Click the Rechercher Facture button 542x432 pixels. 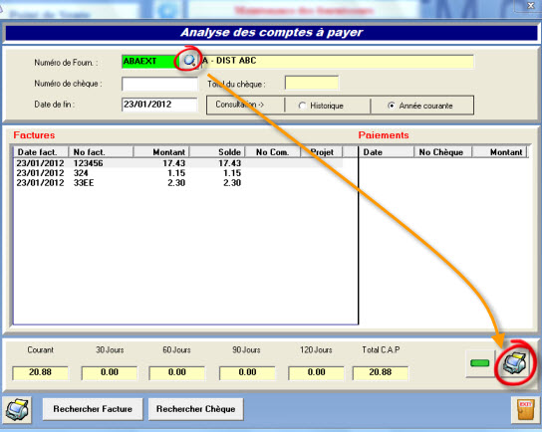point(93,409)
